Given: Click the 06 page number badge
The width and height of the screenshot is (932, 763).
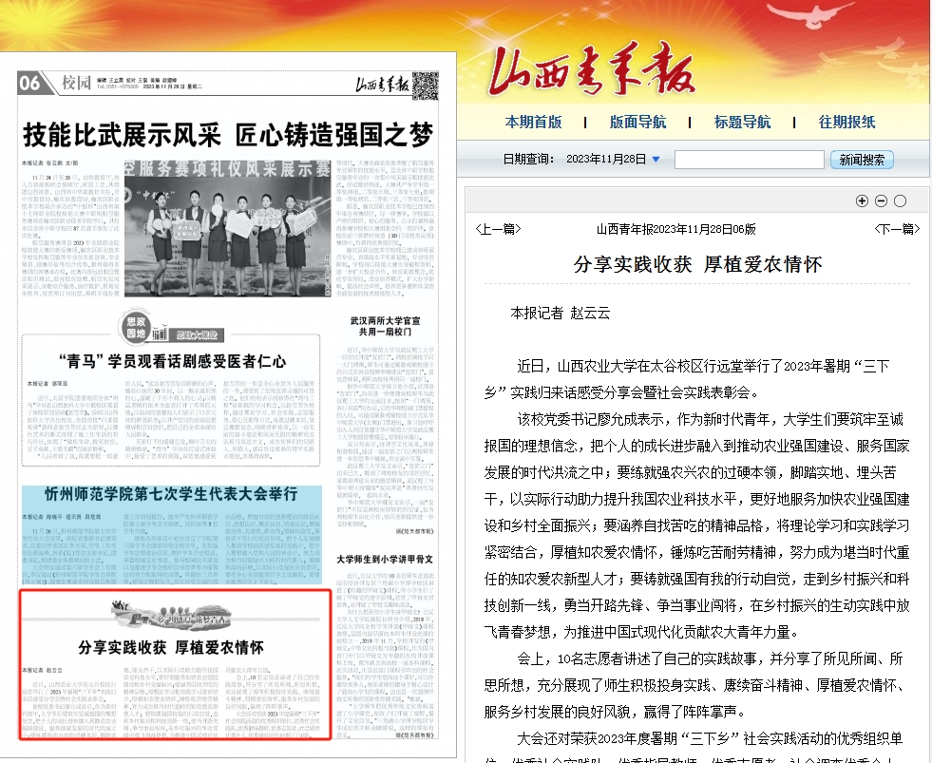Looking at the screenshot, I should coord(30,83).
